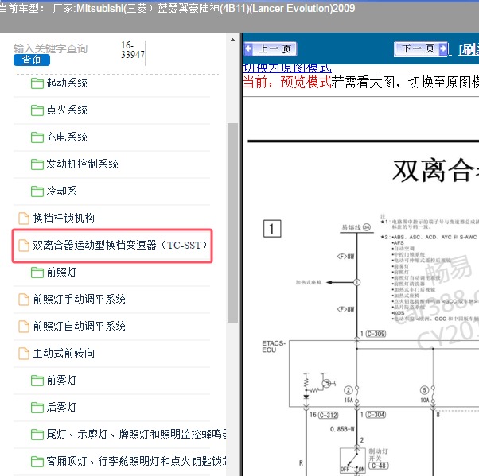The width and height of the screenshot is (479, 476).
Task: Go to previous page with 上一页
Action: point(271,48)
